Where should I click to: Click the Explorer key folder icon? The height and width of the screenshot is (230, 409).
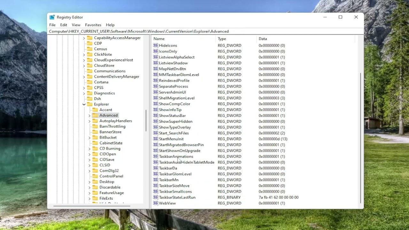[x=89, y=104]
